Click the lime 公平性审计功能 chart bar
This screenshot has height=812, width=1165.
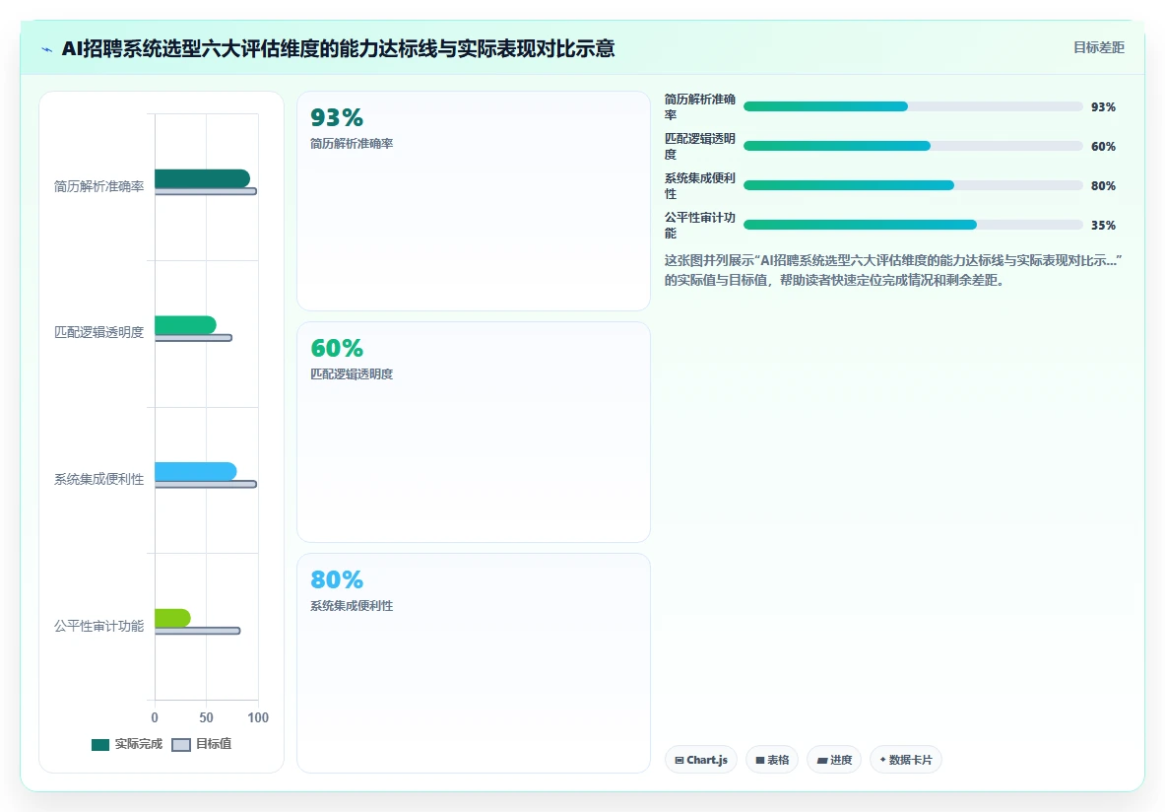point(172,618)
